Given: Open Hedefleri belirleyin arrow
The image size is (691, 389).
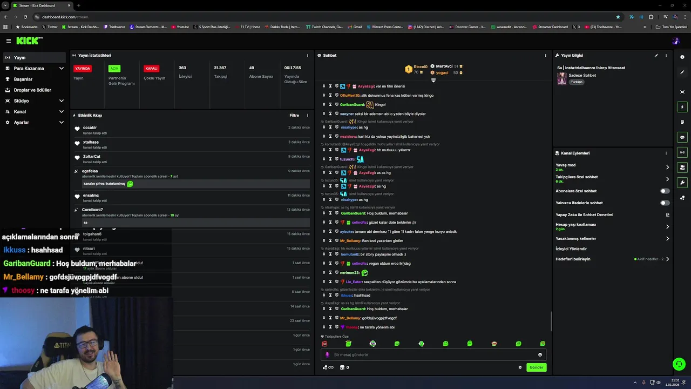Looking at the screenshot, I should 667,259.
